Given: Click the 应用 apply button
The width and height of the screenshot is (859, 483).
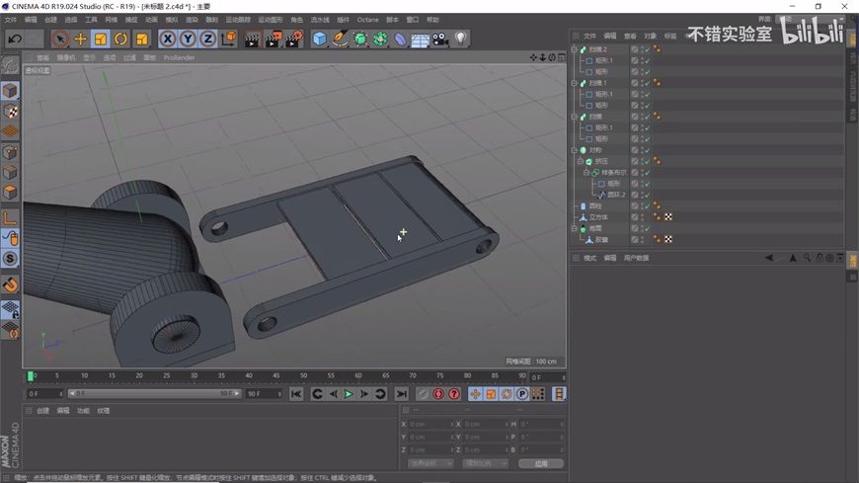Looking at the screenshot, I should [541, 463].
